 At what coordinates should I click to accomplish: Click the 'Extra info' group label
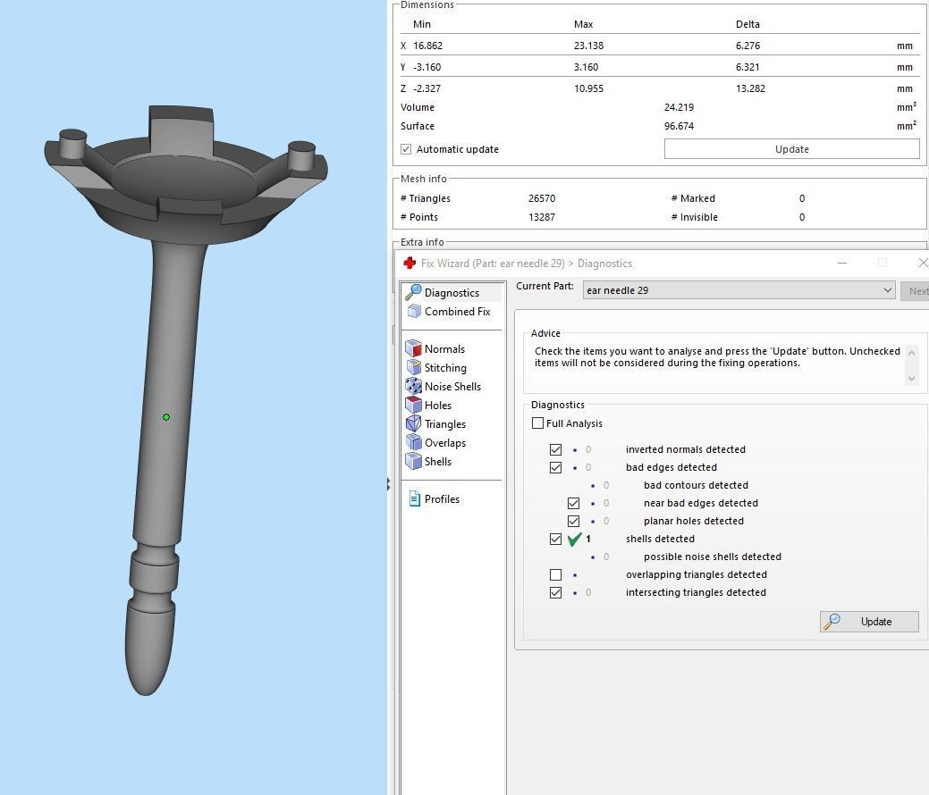(422, 242)
